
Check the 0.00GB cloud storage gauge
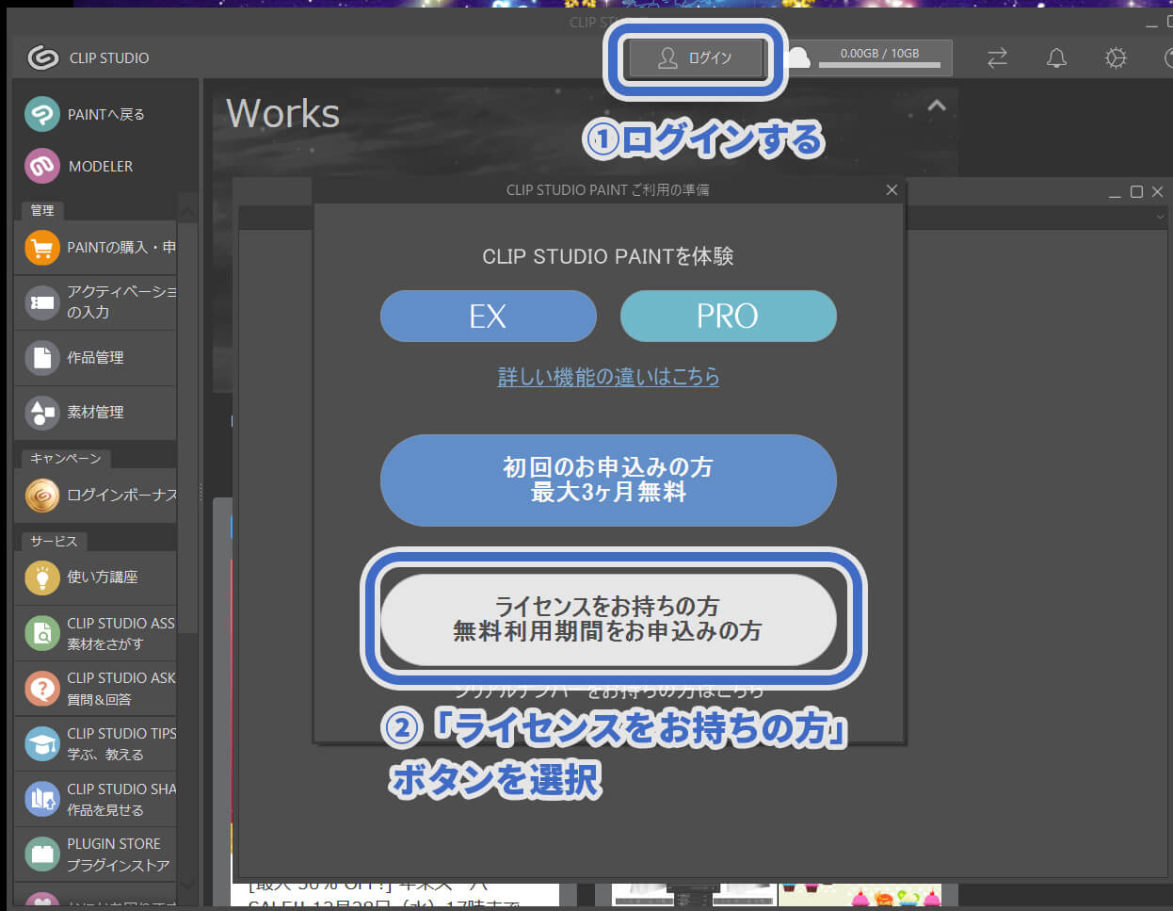[x=879, y=57]
